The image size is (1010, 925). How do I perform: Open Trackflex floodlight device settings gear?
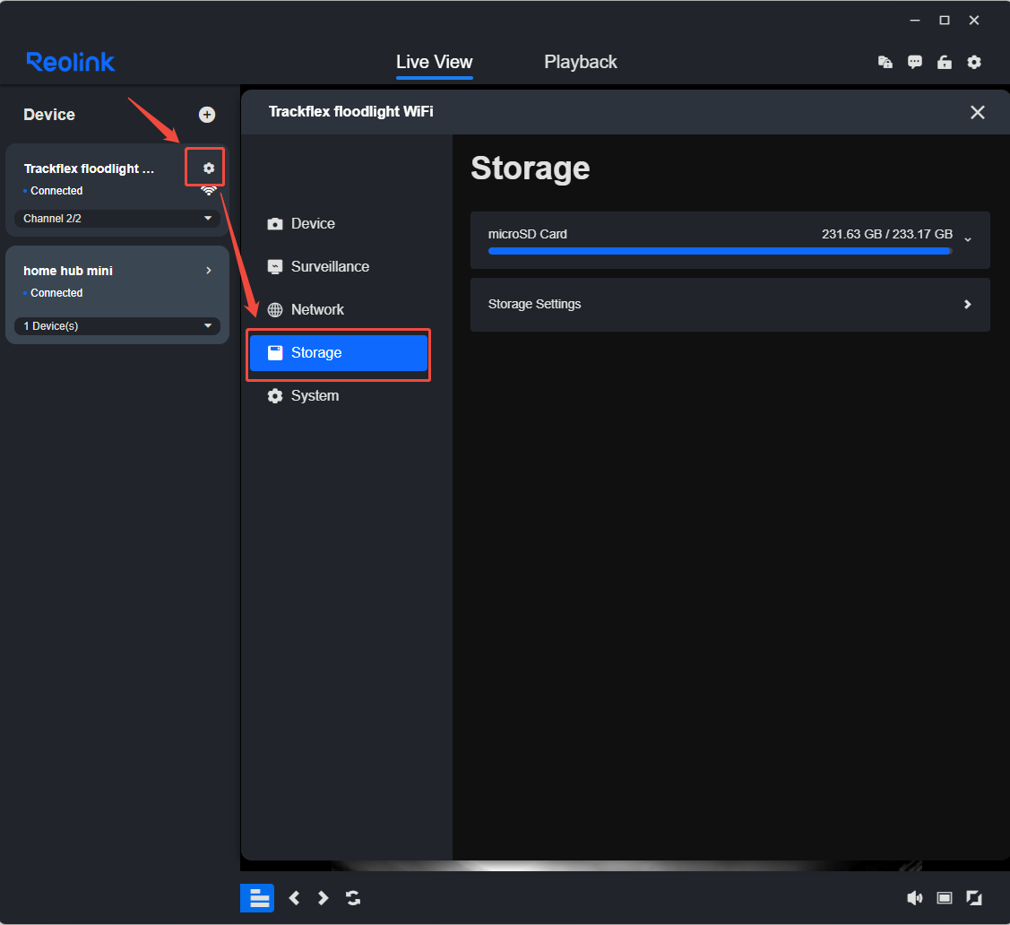[x=208, y=169]
